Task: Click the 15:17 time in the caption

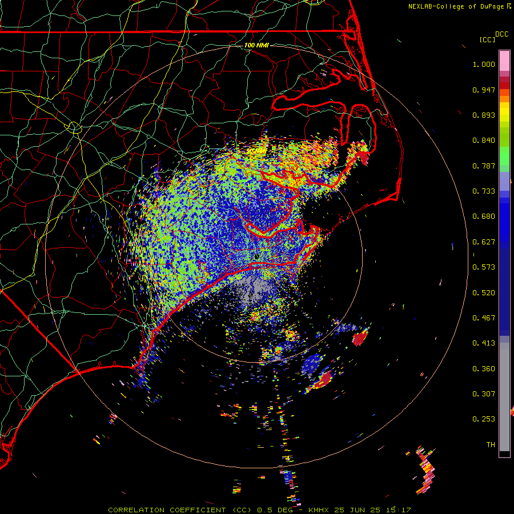Action: 397,510
